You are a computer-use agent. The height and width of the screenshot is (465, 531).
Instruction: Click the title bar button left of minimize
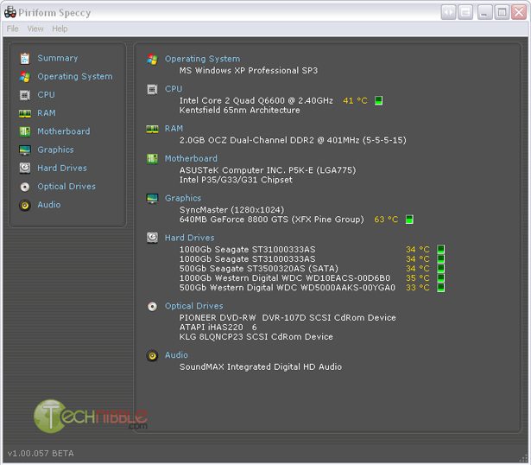point(465,13)
